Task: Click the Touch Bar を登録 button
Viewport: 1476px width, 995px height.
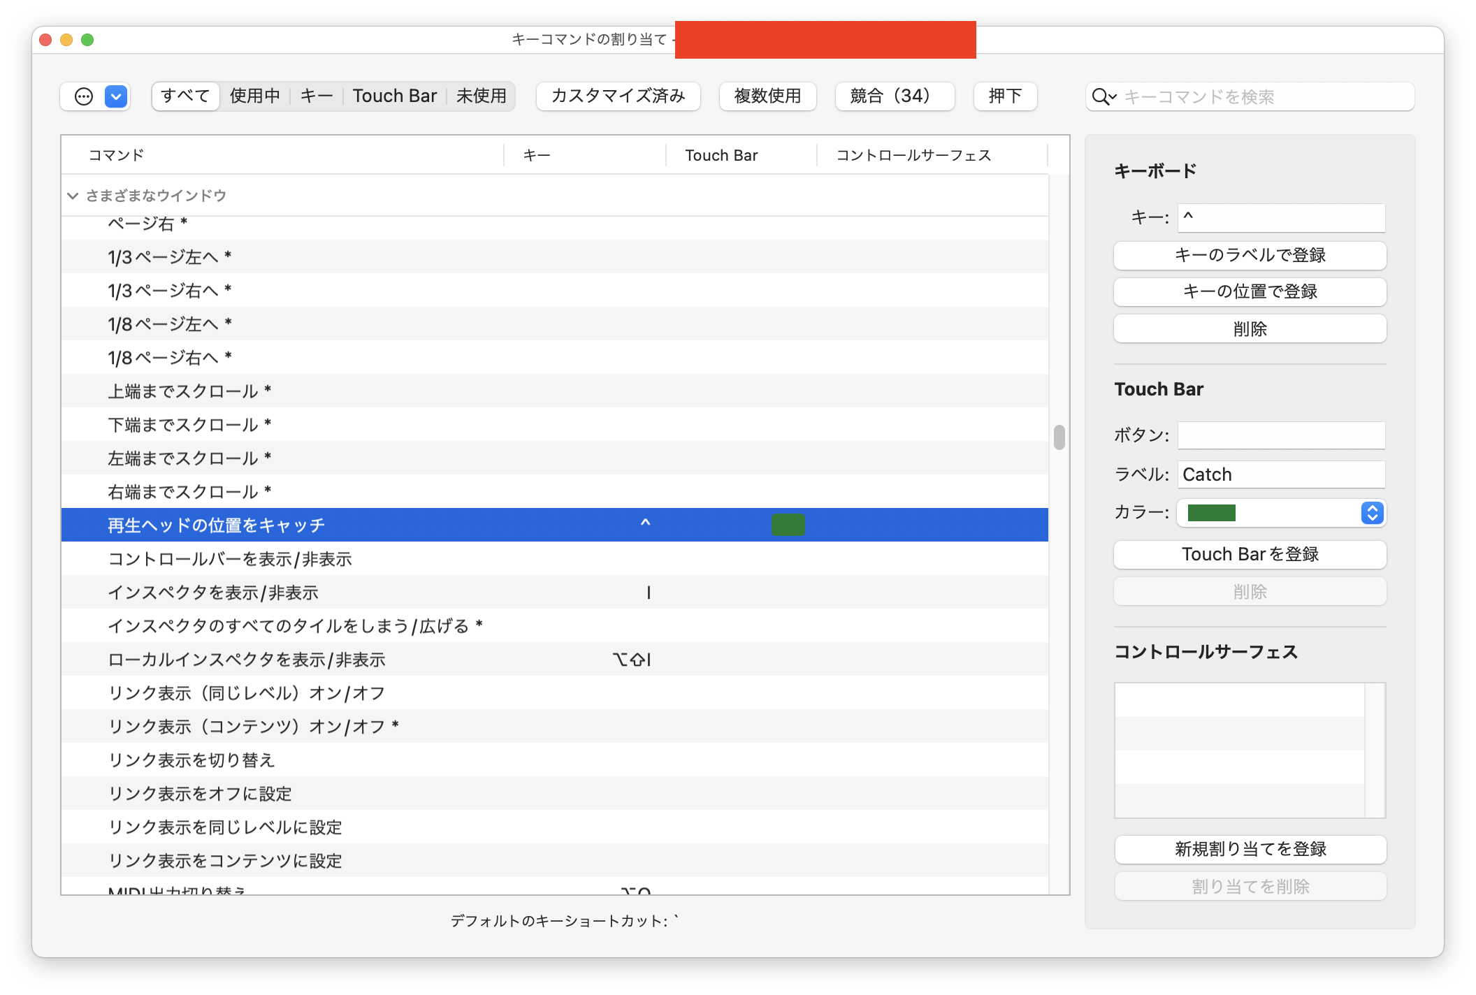Action: tap(1250, 554)
